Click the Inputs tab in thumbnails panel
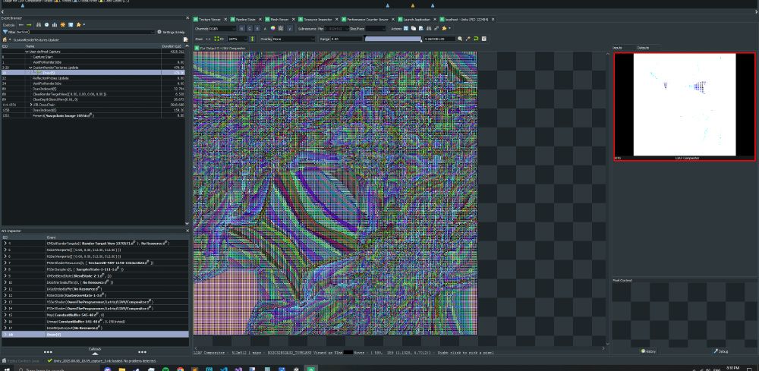Image resolution: width=759 pixels, height=371 pixels. pos(618,48)
